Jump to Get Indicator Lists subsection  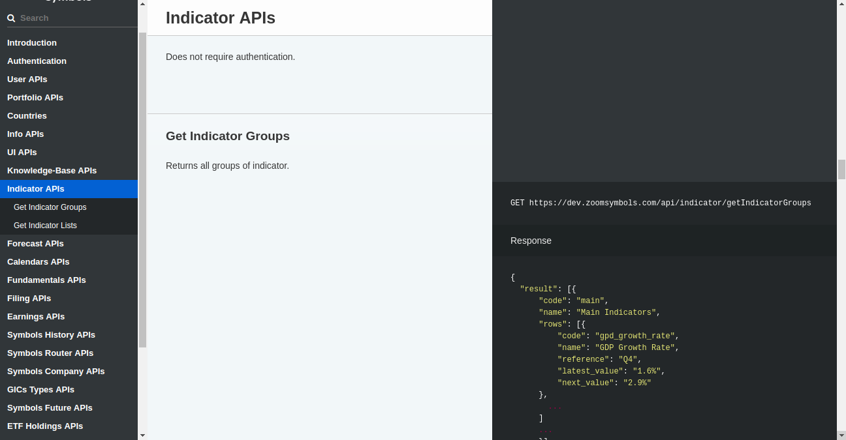45,226
